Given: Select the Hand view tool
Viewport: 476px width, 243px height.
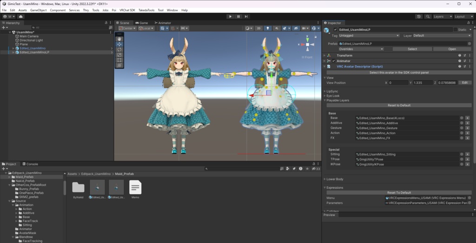Looking at the screenshot, I should pos(119,39).
